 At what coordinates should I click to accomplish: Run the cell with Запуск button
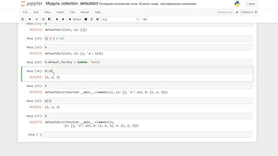[75, 19]
